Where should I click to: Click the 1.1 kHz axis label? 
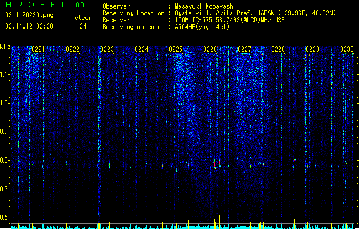tap(5, 74)
